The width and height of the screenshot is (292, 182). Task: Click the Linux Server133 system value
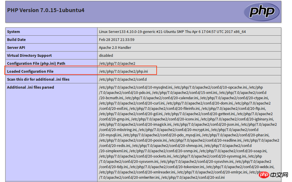coord(172,32)
